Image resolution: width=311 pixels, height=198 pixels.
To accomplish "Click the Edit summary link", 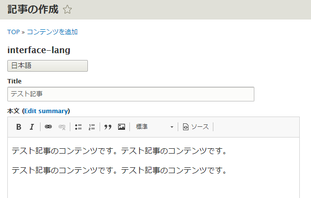I will (47, 111).
